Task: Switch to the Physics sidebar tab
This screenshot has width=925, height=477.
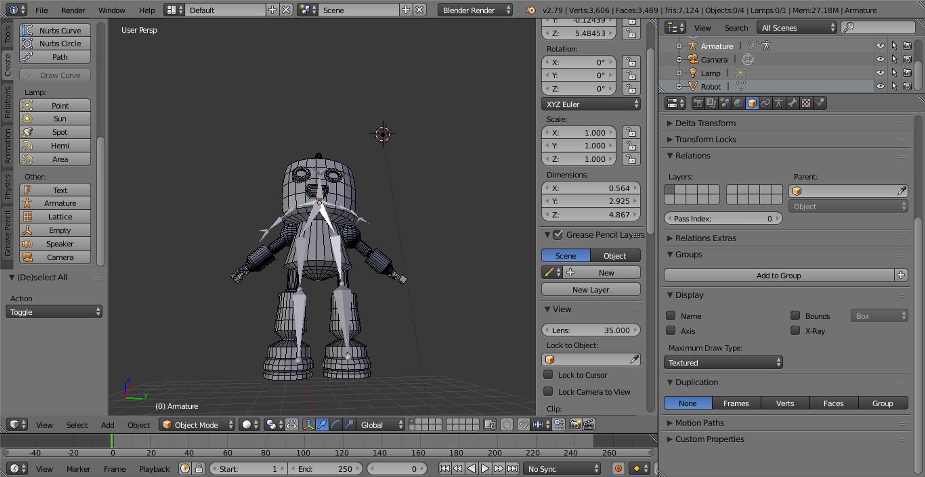Action: (7, 187)
